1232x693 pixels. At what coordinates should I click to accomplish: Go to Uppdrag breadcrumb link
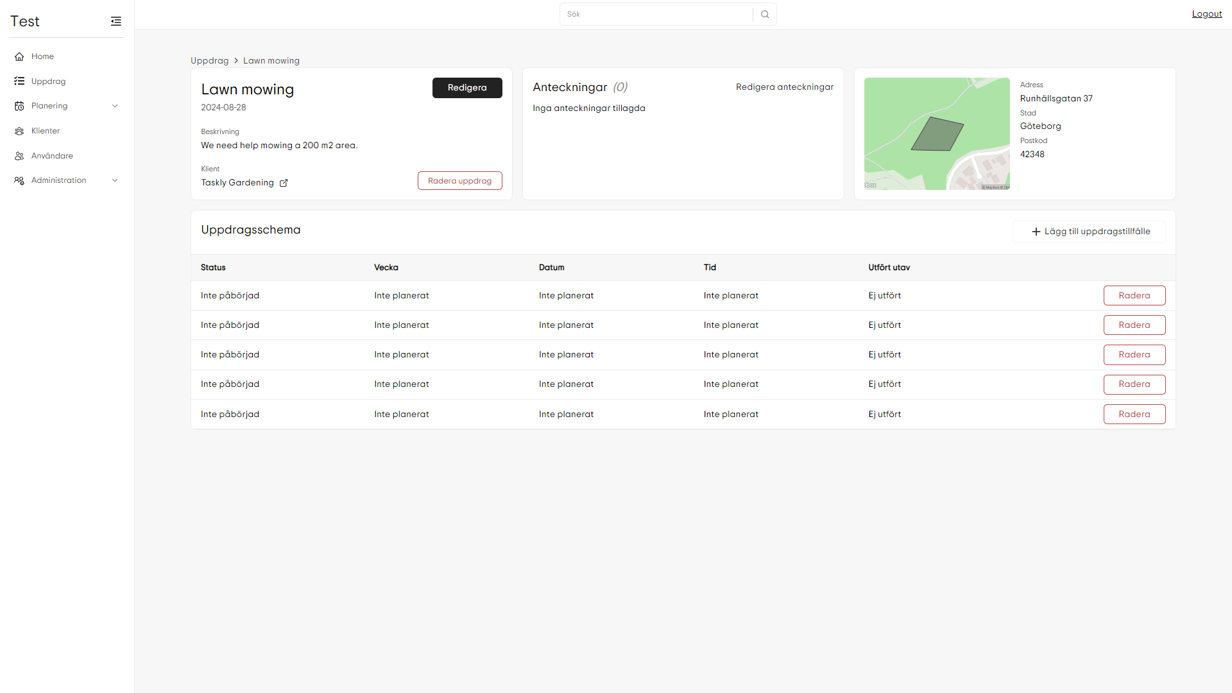[210, 61]
